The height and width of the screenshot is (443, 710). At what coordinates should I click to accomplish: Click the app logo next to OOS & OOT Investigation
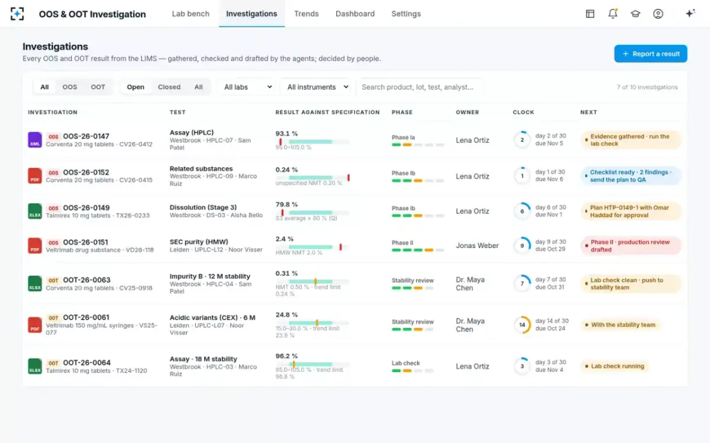point(18,14)
